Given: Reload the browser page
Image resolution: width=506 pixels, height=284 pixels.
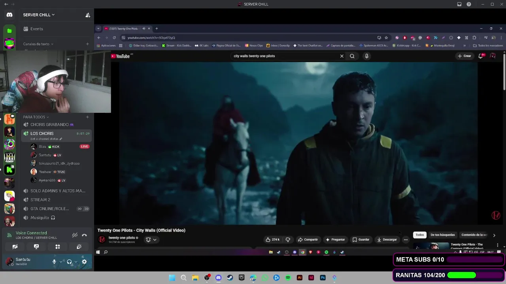Looking at the screenshot, I should coord(114,38).
